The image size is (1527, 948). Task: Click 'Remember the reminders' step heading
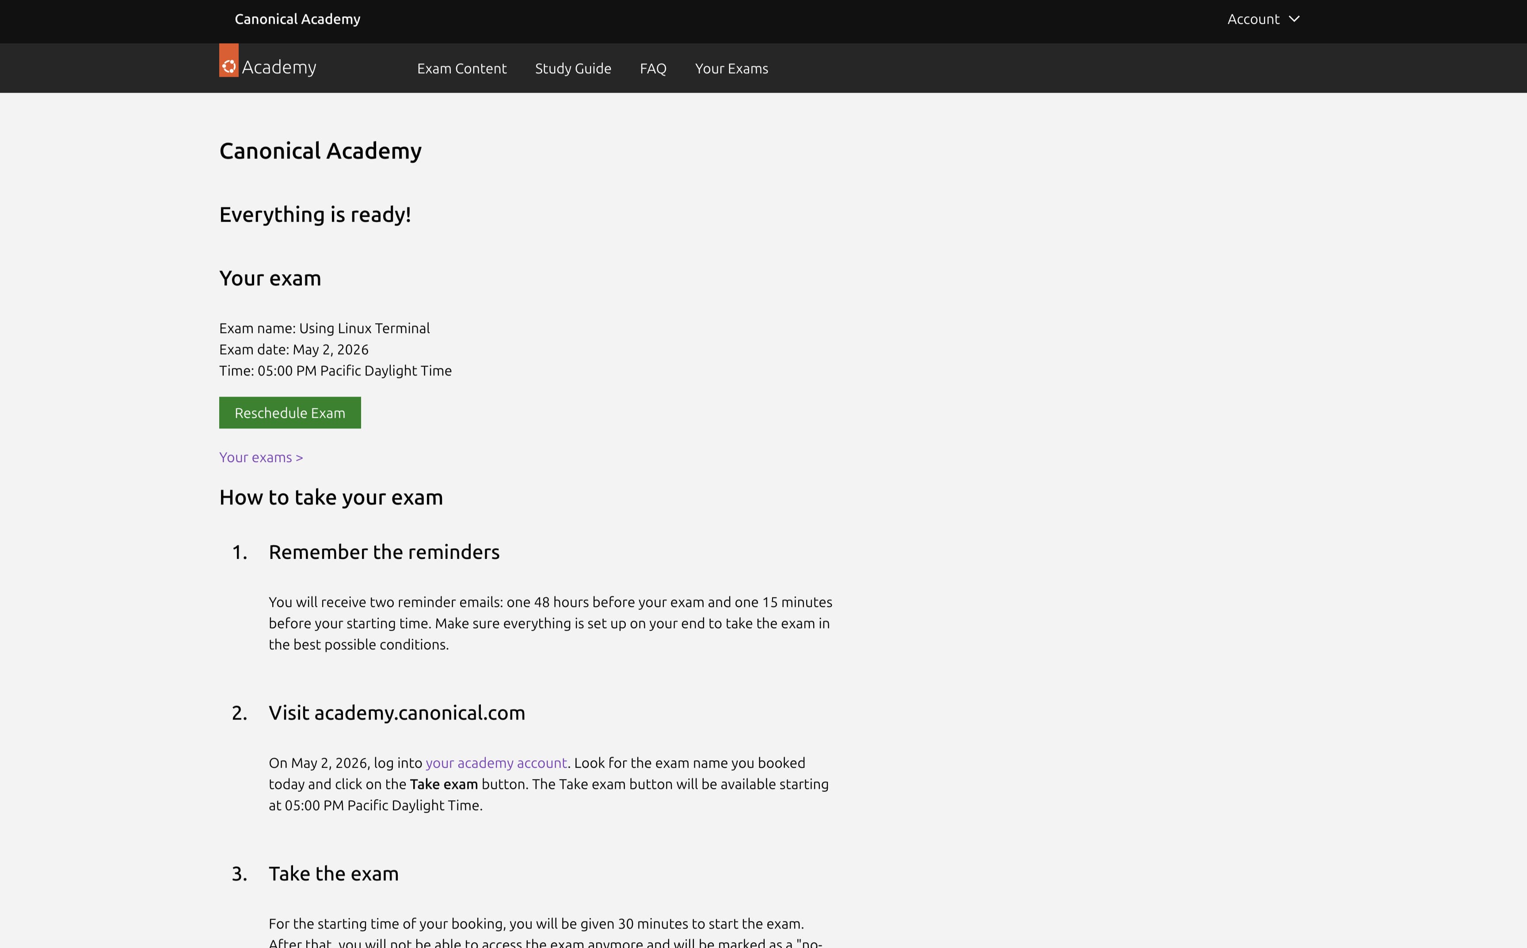pyautogui.click(x=384, y=552)
